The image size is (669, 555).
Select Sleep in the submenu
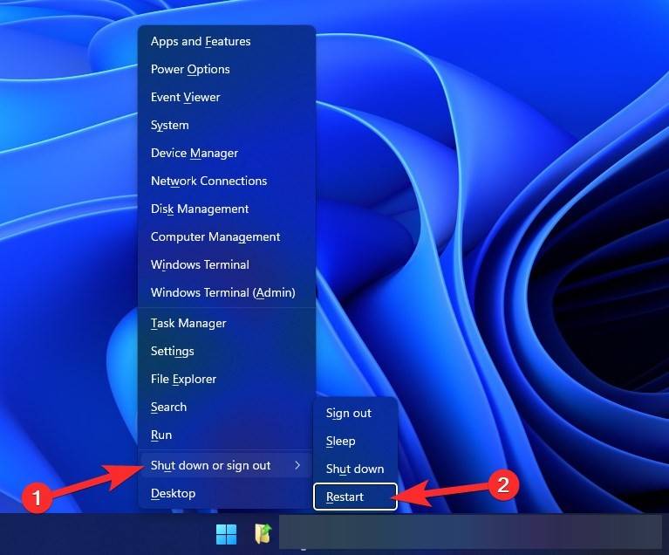point(355,441)
